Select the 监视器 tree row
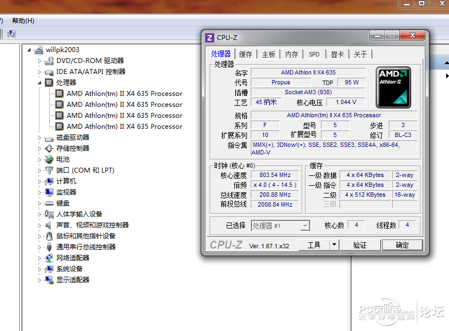This screenshot has width=449, height=331. pos(66,192)
